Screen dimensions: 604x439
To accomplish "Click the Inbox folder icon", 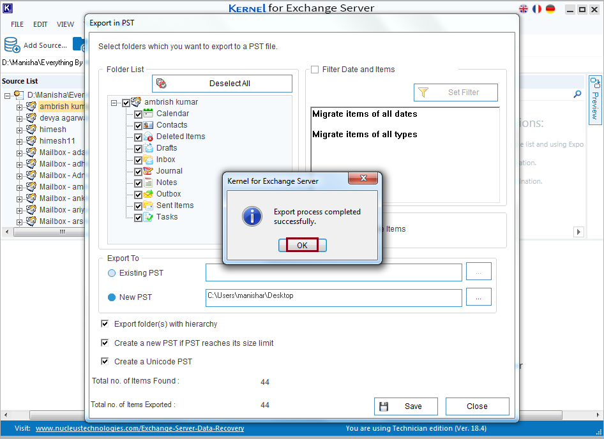I will [x=148, y=160].
